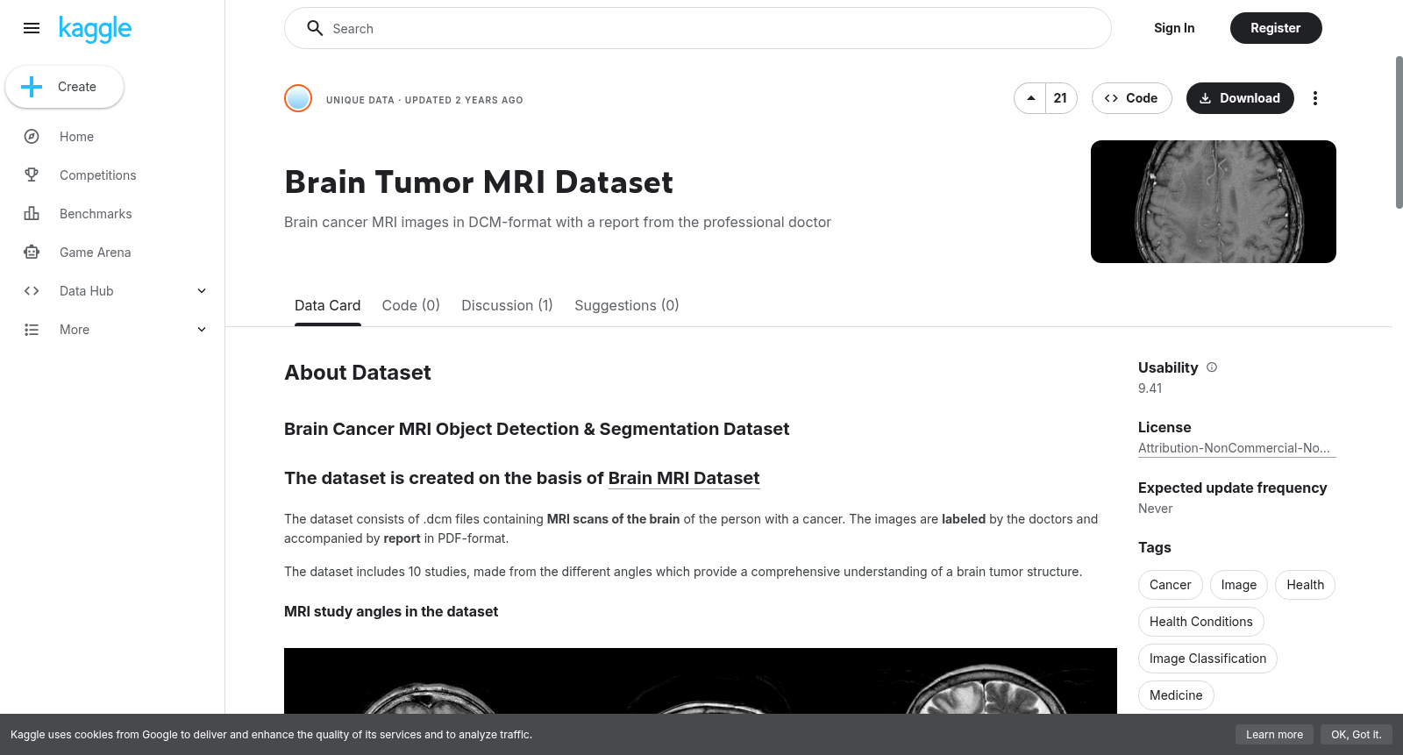Viewport: 1403px width, 755px height.
Task: Focus the Search input field
Action: coord(698,28)
